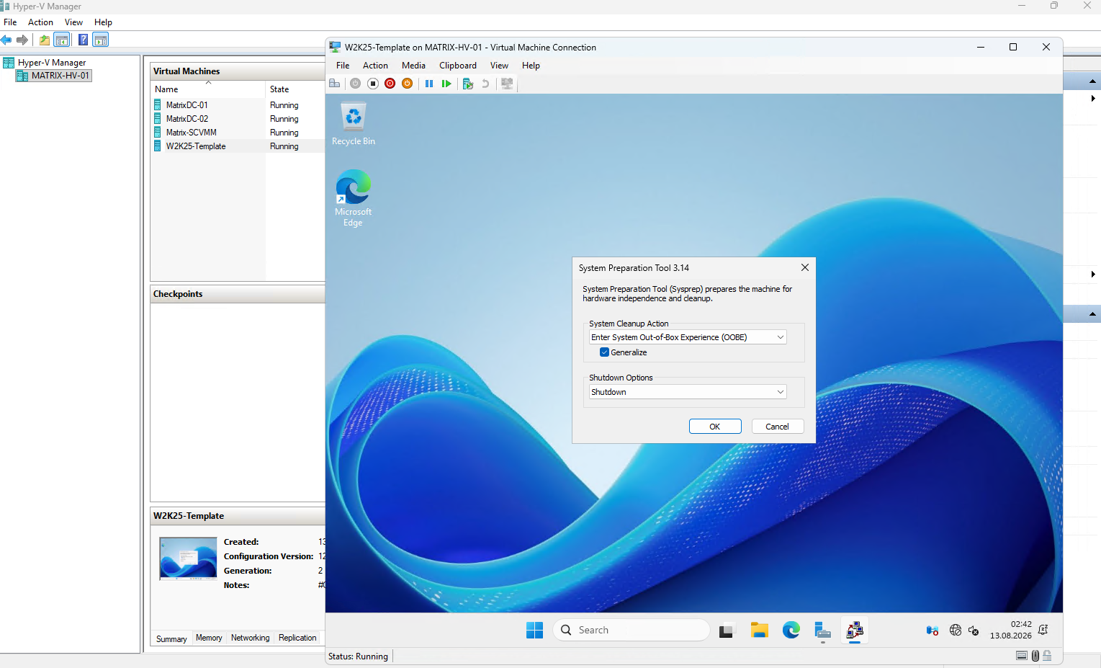Click the Revert arrow in VM toolbar
Screen dimensions: 1101x668
click(485, 84)
